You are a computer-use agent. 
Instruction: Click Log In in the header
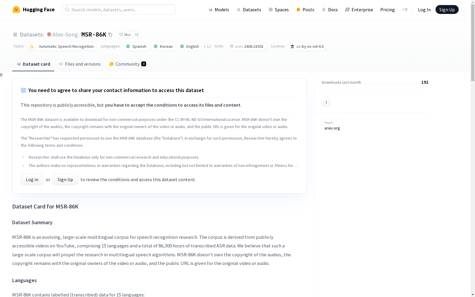click(x=424, y=10)
